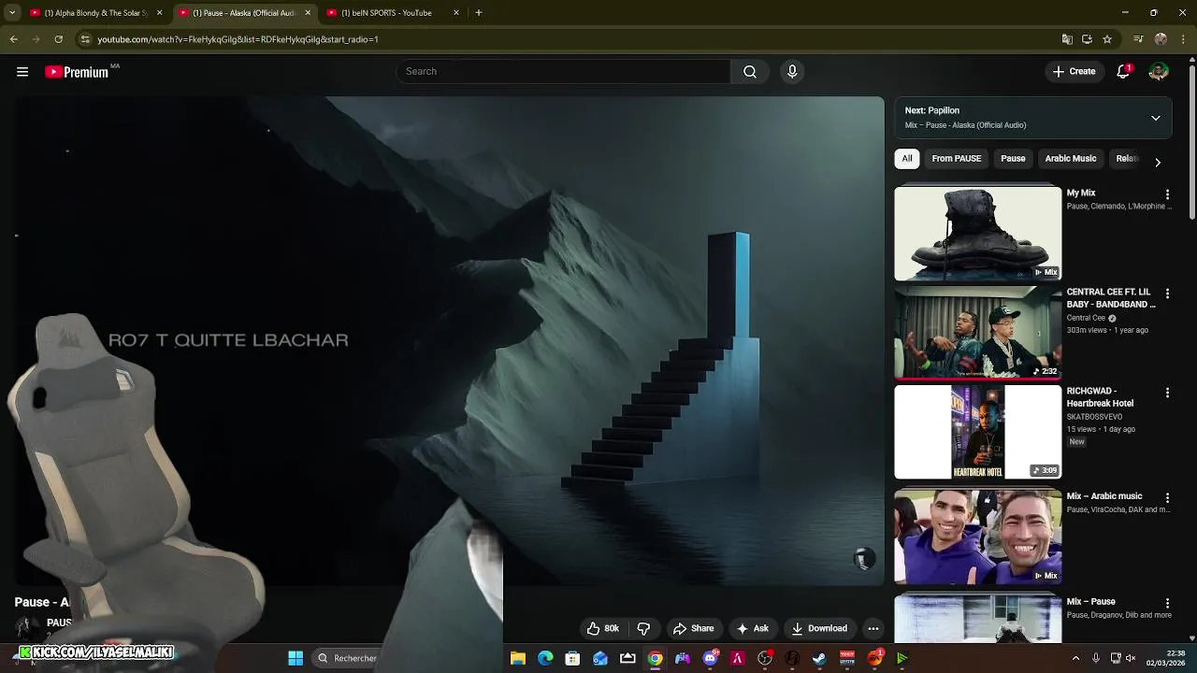Click the Ask button

click(753, 629)
